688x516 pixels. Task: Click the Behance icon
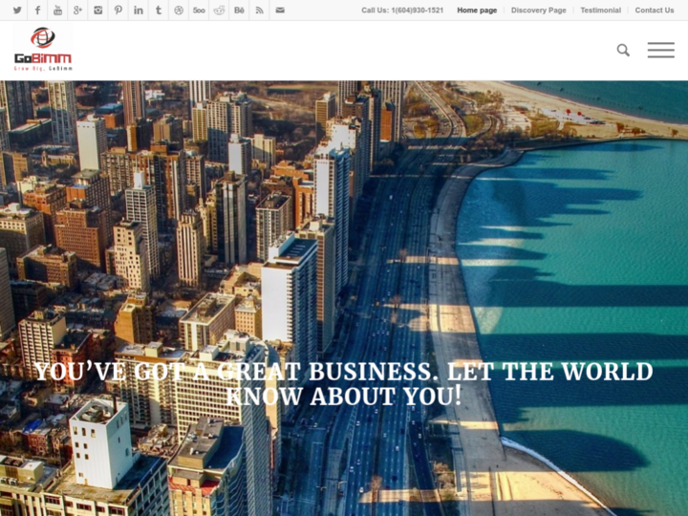point(239,11)
